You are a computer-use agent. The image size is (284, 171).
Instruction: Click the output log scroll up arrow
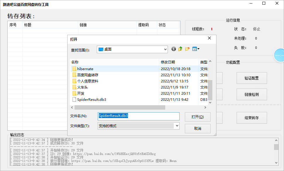tap(276, 140)
